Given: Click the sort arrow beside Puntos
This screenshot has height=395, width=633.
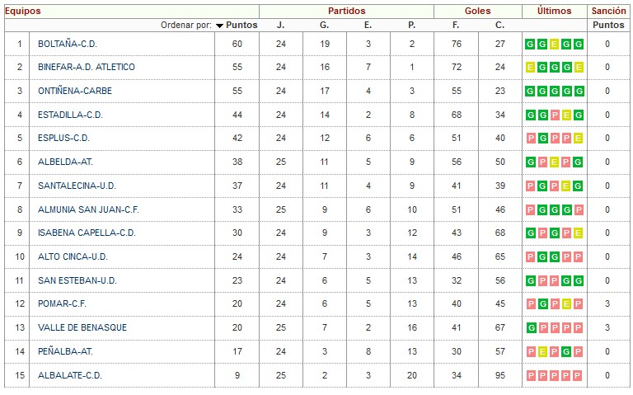Looking at the screenshot, I should [x=219, y=26].
